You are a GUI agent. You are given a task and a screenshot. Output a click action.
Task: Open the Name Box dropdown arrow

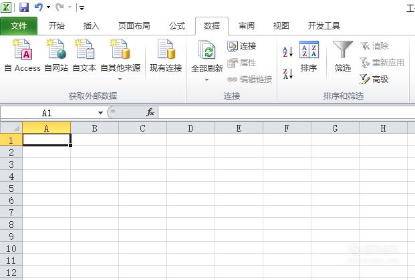pos(100,113)
